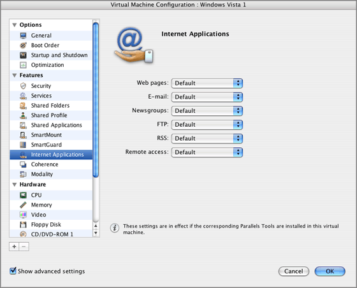The height and width of the screenshot is (288, 357).
Task: Click the Security shield icon
Action: (x=23, y=86)
